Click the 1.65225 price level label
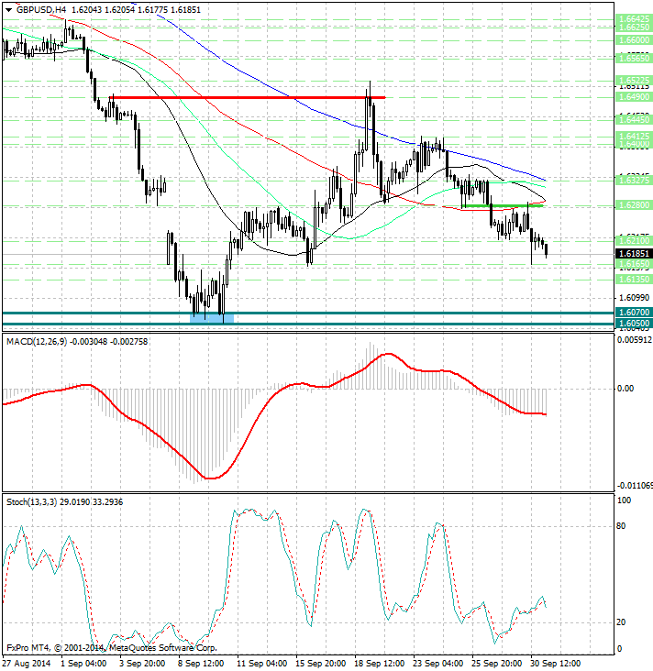Viewport: 653px width, 671px height. pos(634,81)
